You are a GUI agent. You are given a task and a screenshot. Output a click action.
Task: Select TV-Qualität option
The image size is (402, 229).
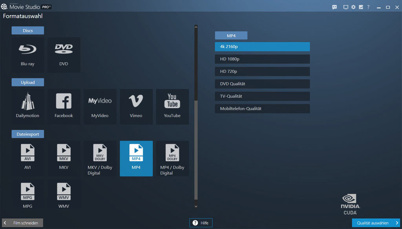pos(262,96)
